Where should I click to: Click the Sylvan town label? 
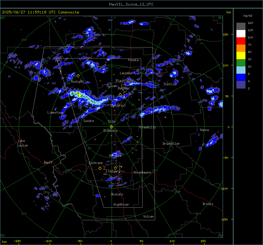tap(112, 86)
